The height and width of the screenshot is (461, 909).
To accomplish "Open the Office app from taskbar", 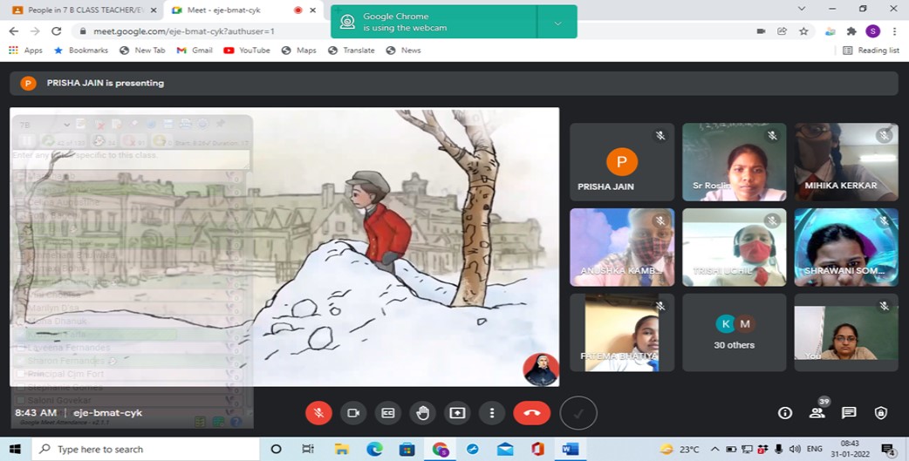I will (537, 449).
